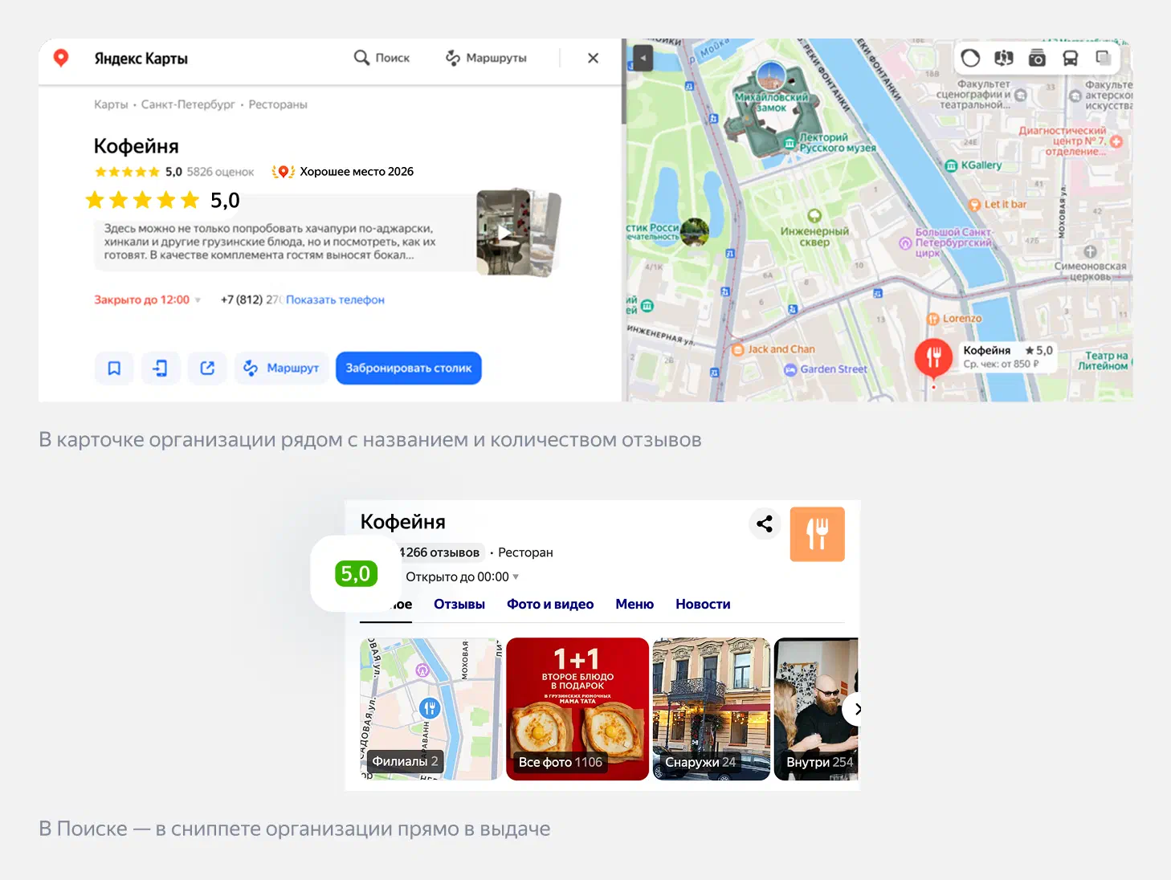The image size is (1171, 880).
Task: Open map layers stacked-squares icon
Action: 1104,58
